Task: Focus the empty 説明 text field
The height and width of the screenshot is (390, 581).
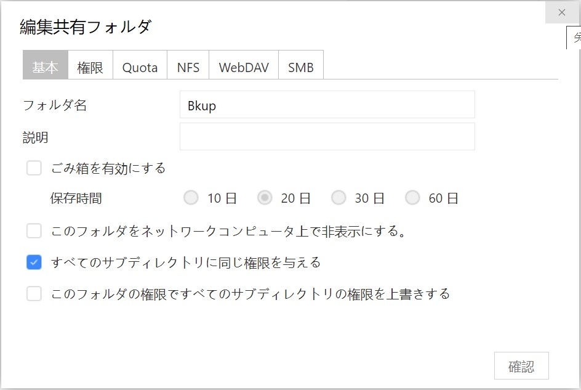Action: [x=327, y=137]
